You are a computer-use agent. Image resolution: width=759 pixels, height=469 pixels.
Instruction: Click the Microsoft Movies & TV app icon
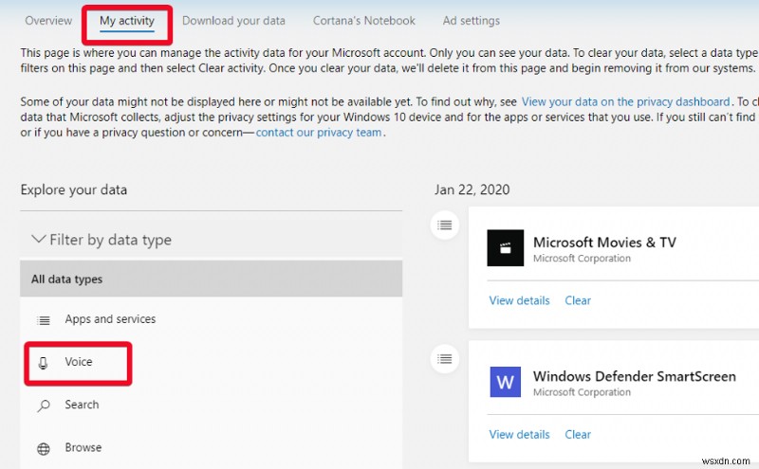(x=506, y=249)
